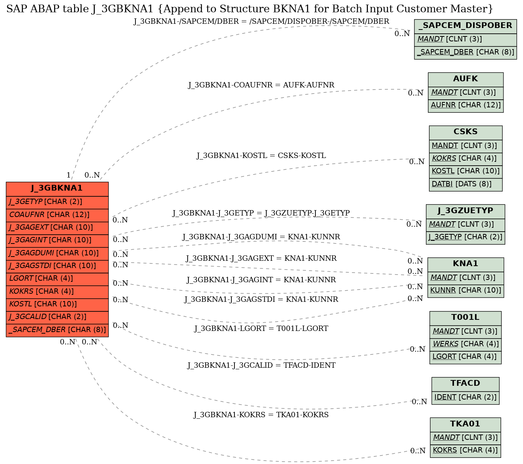
Task: Select the J_3GAGDUMI [CHAR (10)] field row
Action: (x=57, y=253)
